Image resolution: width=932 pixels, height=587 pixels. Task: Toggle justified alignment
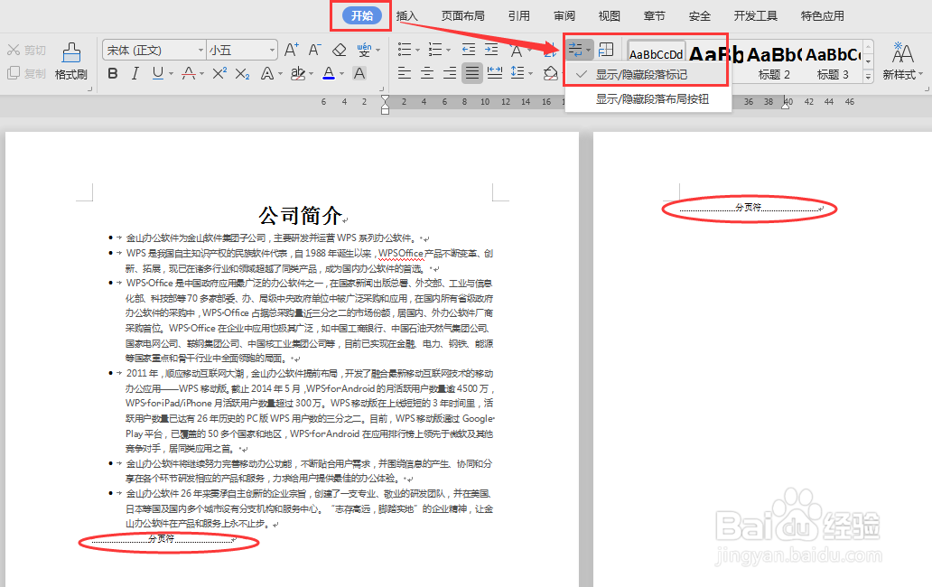pyautogui.click(x=471, y=72)
